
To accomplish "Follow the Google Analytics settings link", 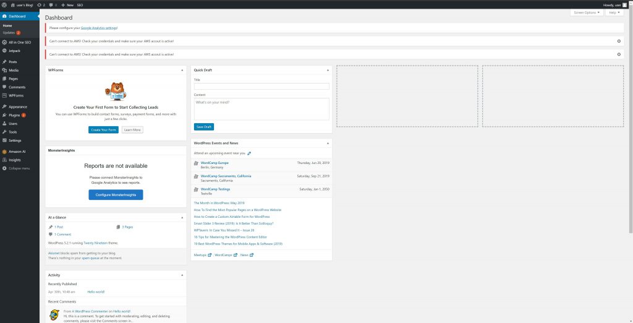I will pyautogui.click(x=99, y=28).
